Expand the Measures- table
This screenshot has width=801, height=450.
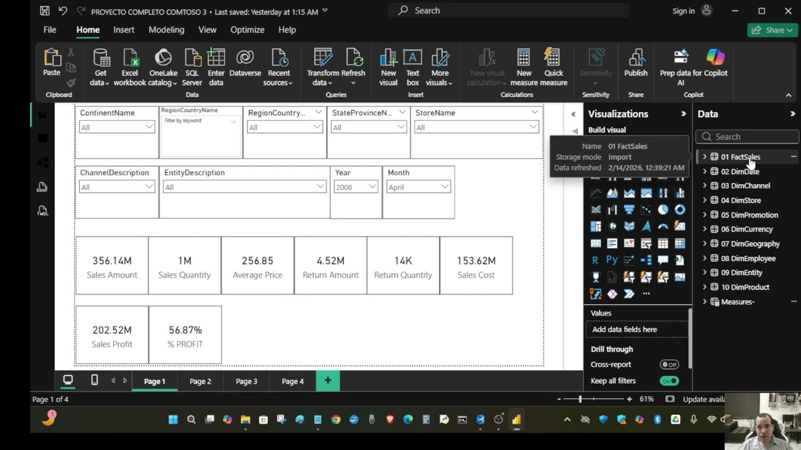click(x=705, y=302)
